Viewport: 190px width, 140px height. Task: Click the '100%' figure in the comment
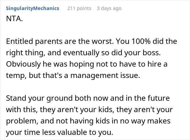point(141,41)
